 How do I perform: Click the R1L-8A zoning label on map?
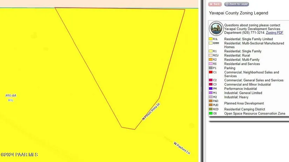click(11, 96)
